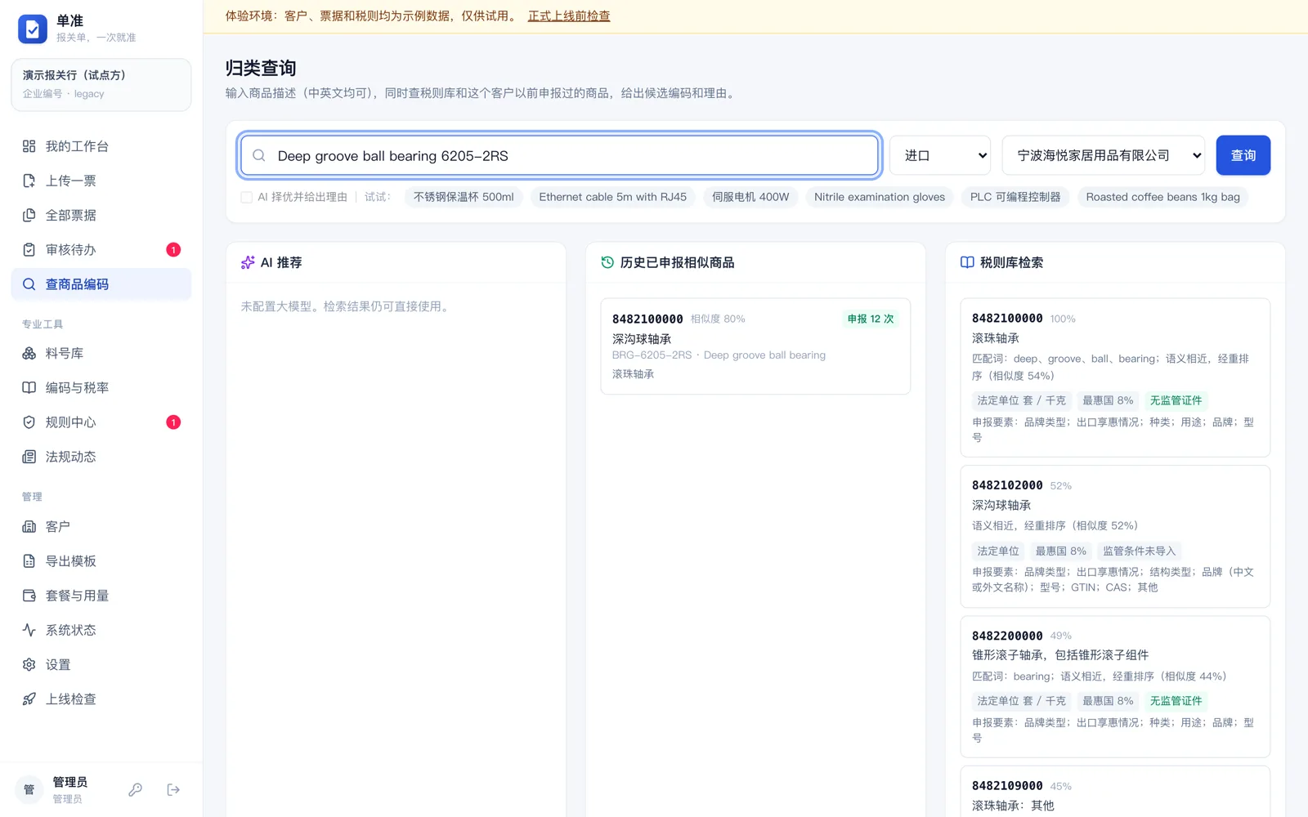1308x817 pixels.
Task: Click the 单准 app logo icon
Action: 33,29
